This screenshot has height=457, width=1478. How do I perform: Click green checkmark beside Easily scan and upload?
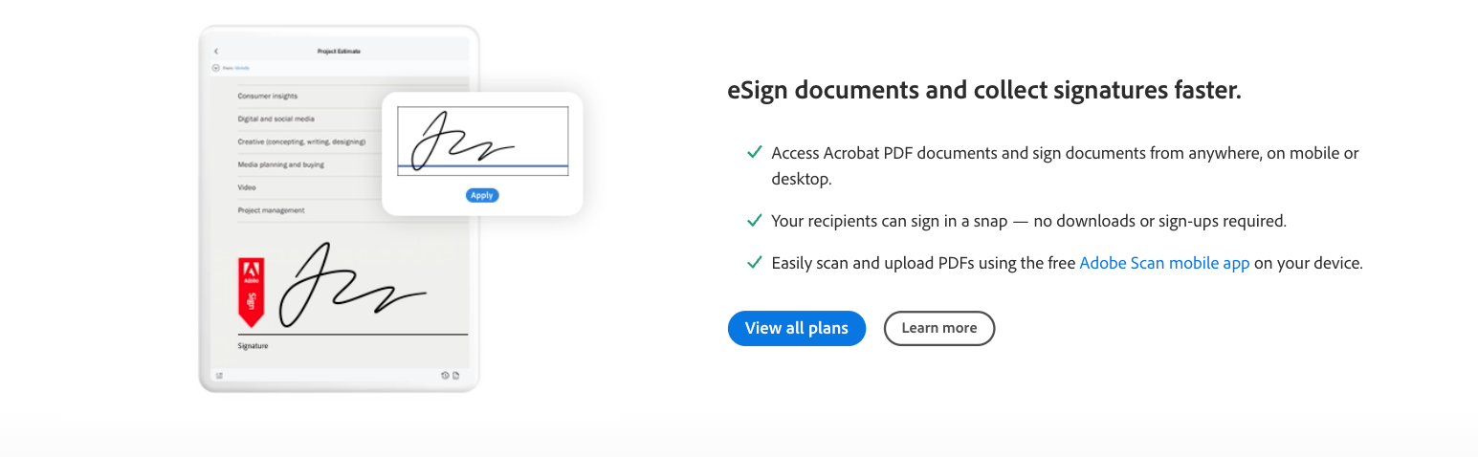click(x=754, y=263)
